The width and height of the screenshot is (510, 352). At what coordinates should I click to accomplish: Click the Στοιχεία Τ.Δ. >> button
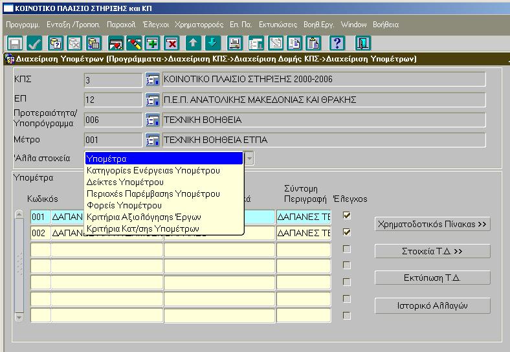tap(432, 251)
